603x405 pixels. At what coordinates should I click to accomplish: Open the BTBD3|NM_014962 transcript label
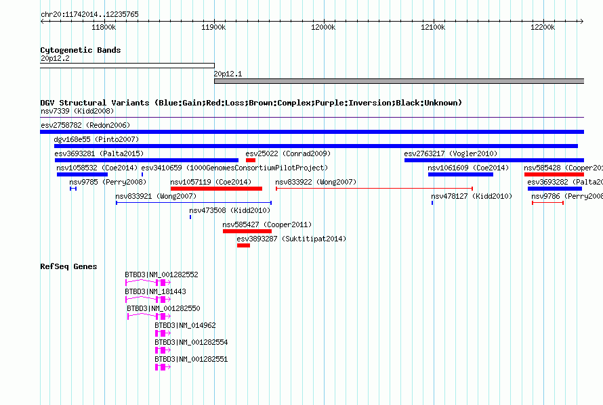point(186,325)
